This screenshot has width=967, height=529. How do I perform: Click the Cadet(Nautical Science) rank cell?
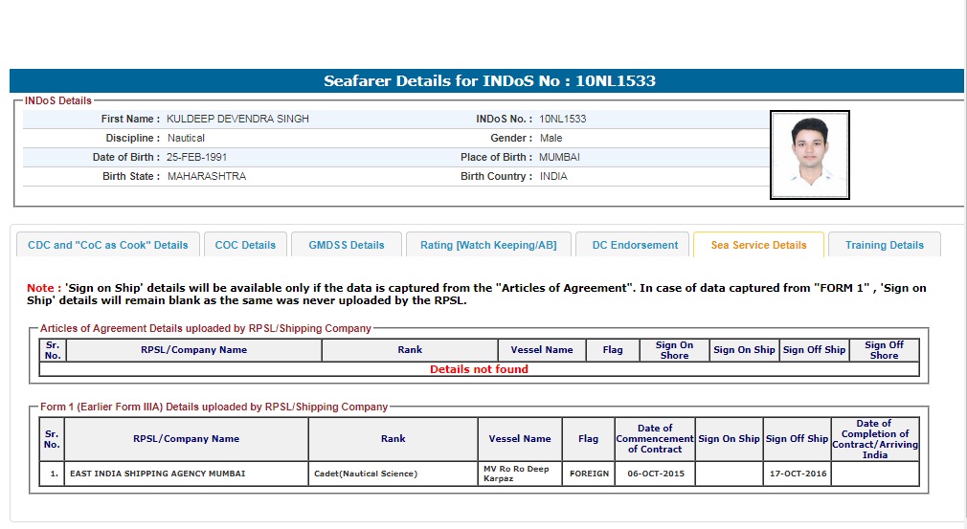(x=366, y=474)
